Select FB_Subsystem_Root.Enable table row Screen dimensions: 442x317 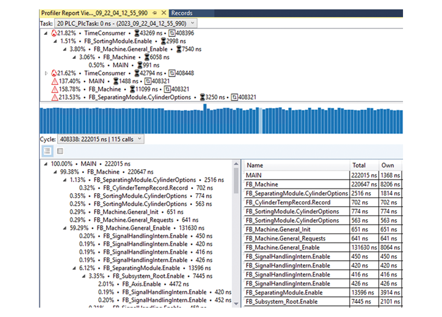click(x=323, y=302)
